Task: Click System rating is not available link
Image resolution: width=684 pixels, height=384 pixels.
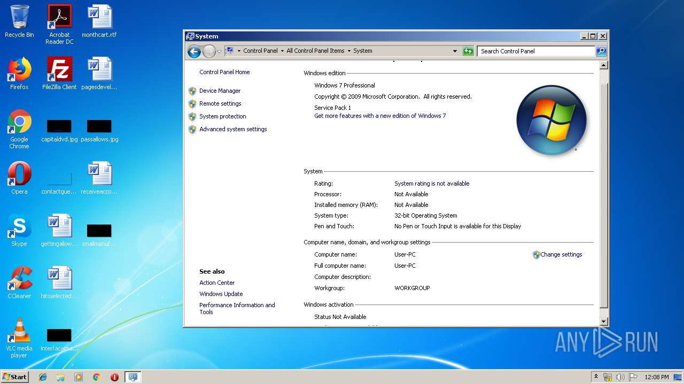Action: click(x=432, y=183)
